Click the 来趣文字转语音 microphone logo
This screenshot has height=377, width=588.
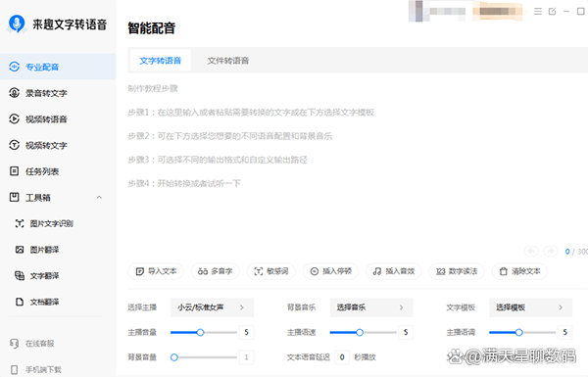tap(17, 24)
